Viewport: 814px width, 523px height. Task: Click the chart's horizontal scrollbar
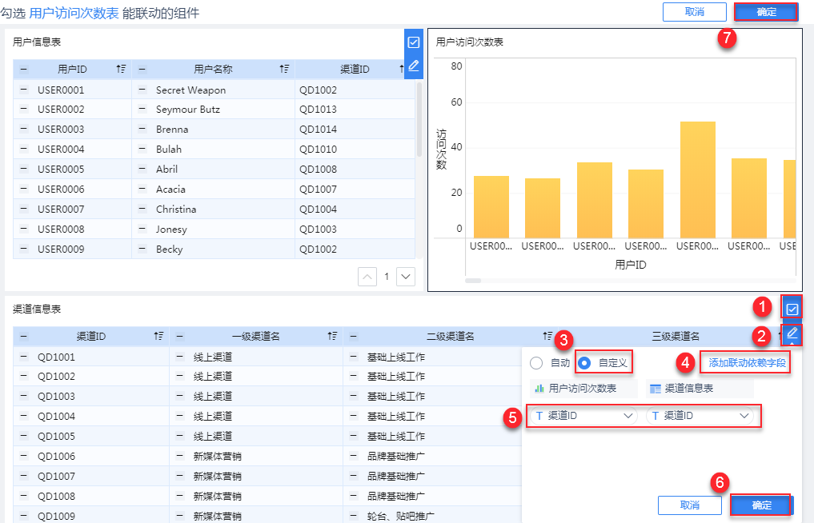(473, 281)
